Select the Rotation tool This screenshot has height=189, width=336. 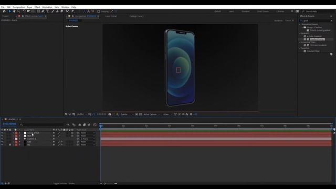[24, 11]
